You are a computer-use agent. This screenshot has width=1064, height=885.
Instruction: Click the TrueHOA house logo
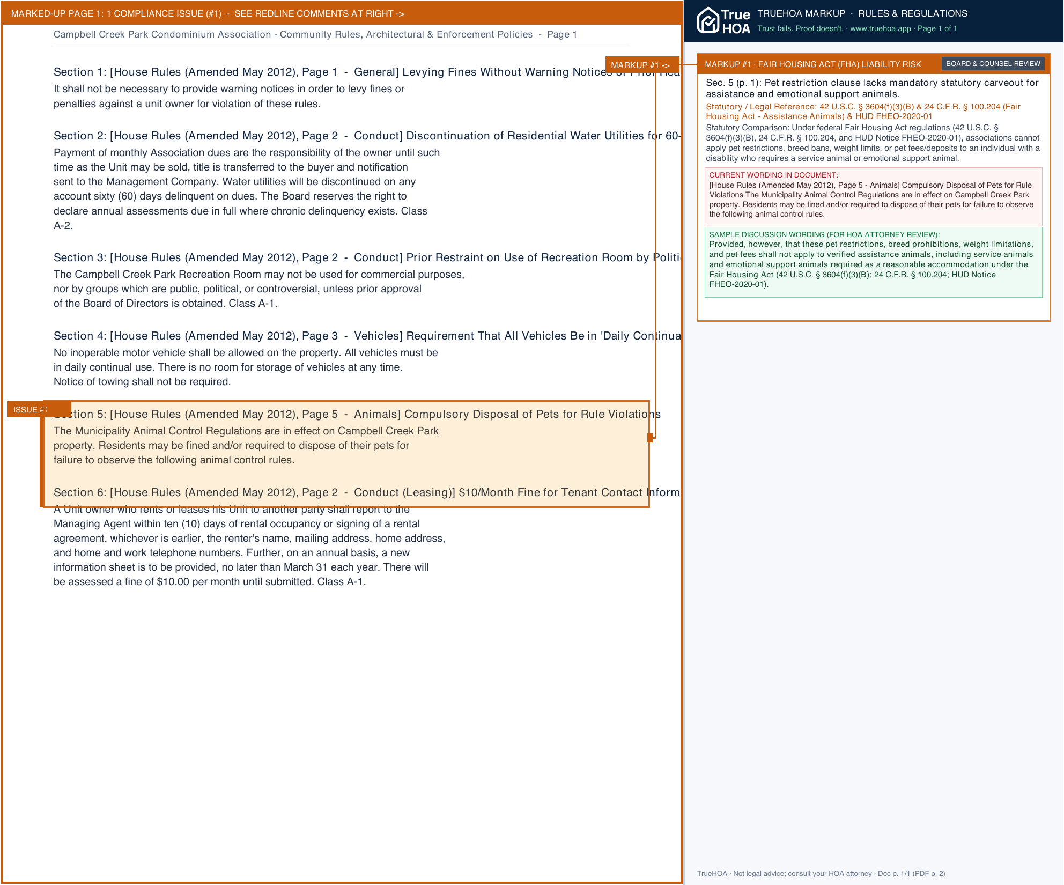(x=723, y=21)
